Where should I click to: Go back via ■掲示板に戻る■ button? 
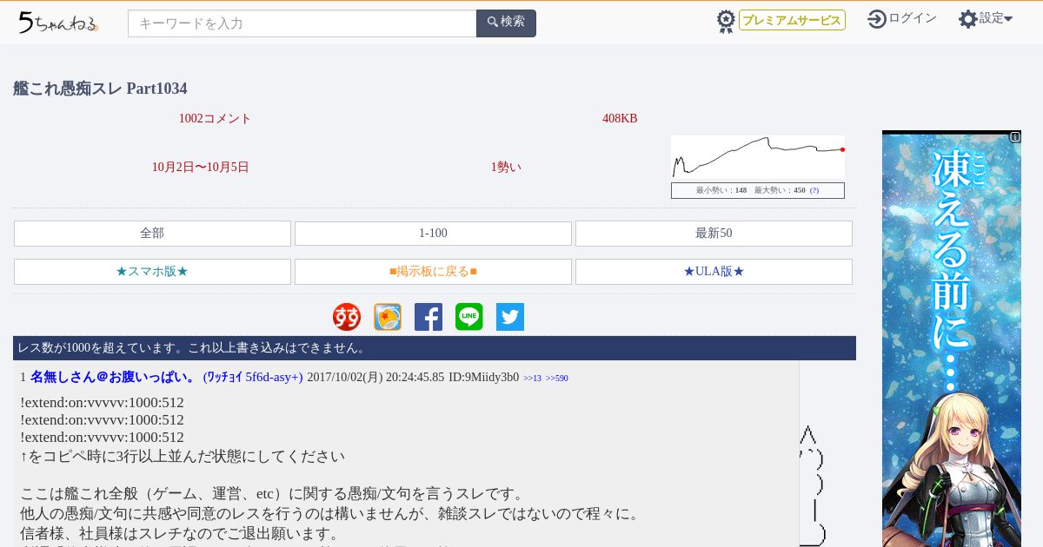click(433, 272)
